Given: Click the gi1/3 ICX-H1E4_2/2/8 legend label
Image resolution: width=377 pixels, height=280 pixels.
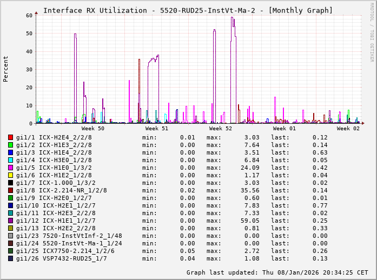Looking at the screenshot, I should click(54, 152).
